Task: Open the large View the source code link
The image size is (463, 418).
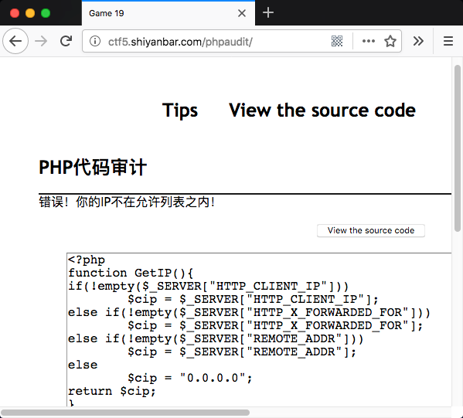Action: 322,110
